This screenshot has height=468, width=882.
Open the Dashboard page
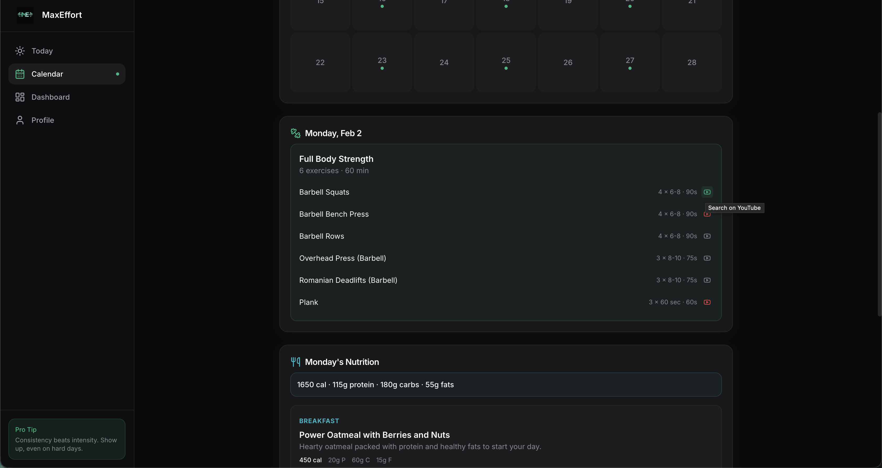pyautogui.click(x=50, y=97)
